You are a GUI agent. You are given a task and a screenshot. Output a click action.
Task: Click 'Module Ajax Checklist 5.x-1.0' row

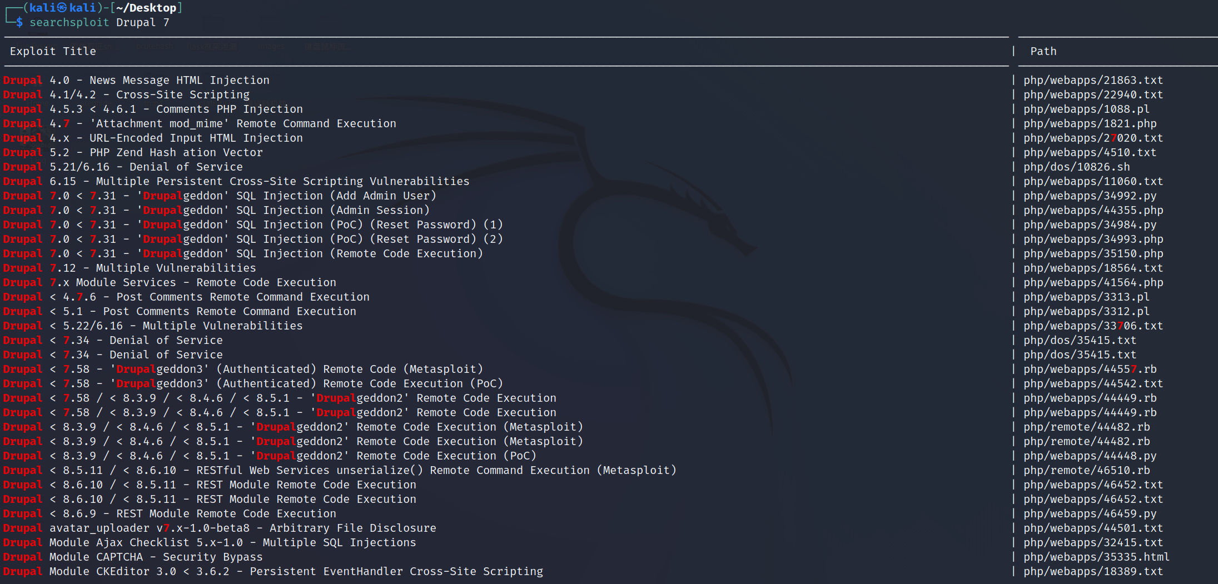point(210,542)
